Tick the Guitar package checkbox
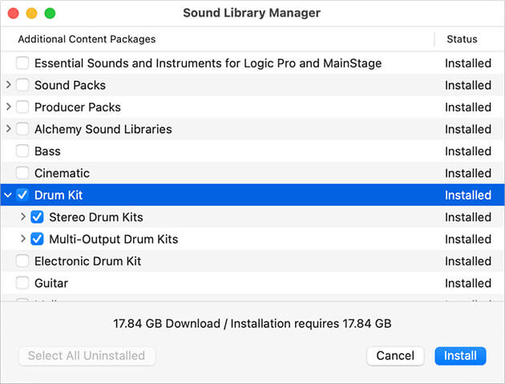This screenshot has height=384, width=505. click(x=22, y=283)
